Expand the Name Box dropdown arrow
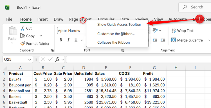Image resolution: width=211 pixels, height=108 pixels. (30, 60)
